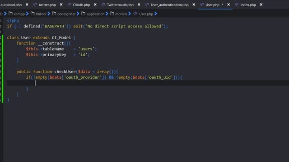Open the User_authentication.php tab
This screenshot has width=289, height=162.
(x=170, y=5)
